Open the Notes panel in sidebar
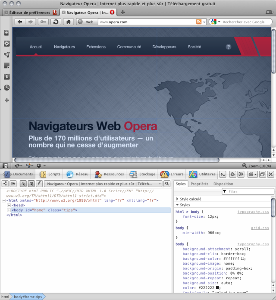 (7, 66)
